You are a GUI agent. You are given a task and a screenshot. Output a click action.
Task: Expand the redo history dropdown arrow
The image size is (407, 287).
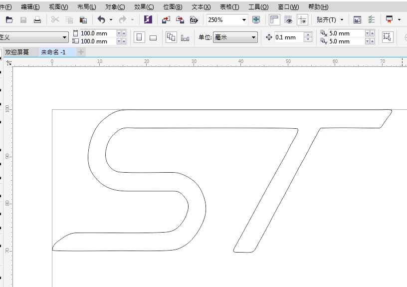click(x=132, y=20)
